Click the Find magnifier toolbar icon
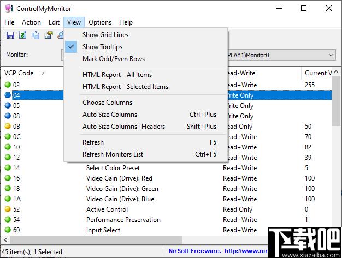Viewport: 342px width, 258px height. click(60, 35)
